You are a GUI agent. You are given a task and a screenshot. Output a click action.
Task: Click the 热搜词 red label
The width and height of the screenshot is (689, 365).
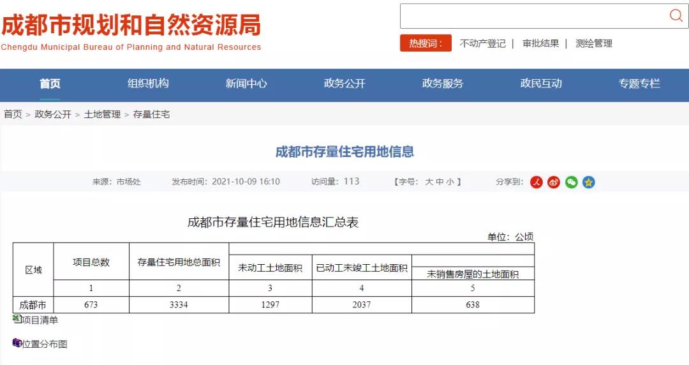(426, 43)
